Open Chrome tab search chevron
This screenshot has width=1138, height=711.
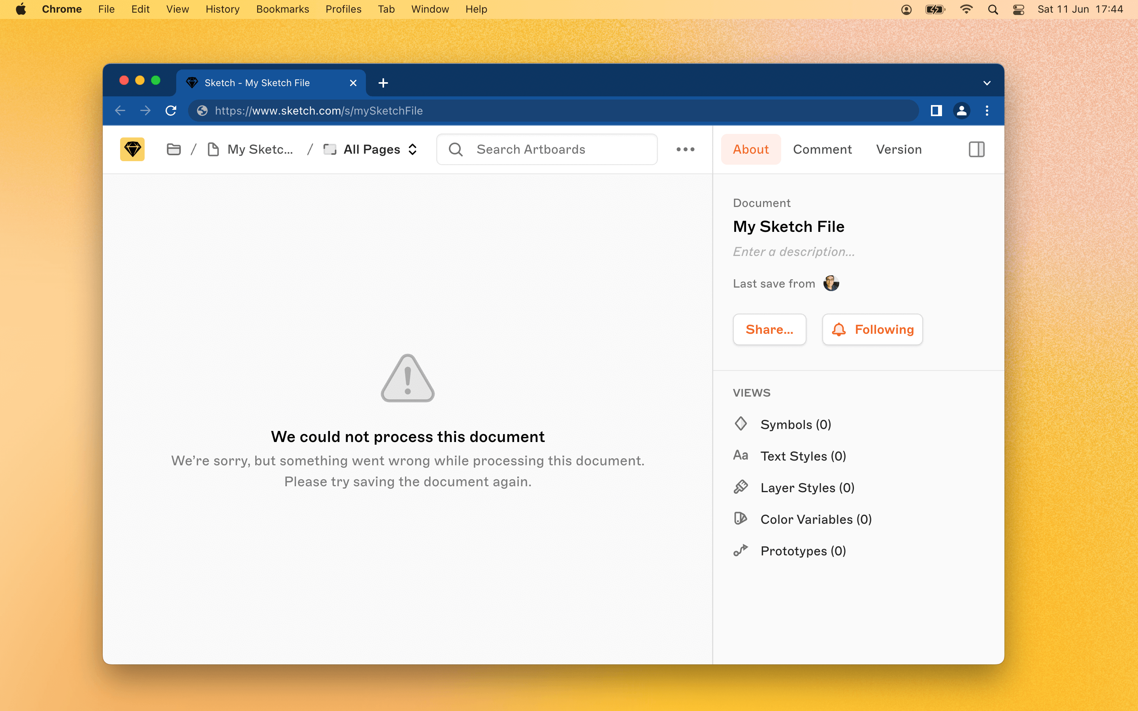pyautogui.click(x=987, y=83)
